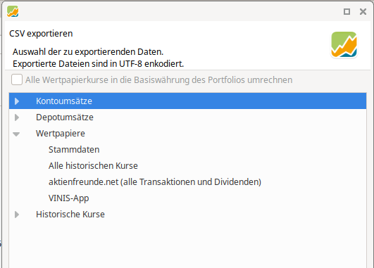Screen dimensions: 374x268
Task: Click the Portfolio Performance title bar icon
Action: (x=13, y=11)
